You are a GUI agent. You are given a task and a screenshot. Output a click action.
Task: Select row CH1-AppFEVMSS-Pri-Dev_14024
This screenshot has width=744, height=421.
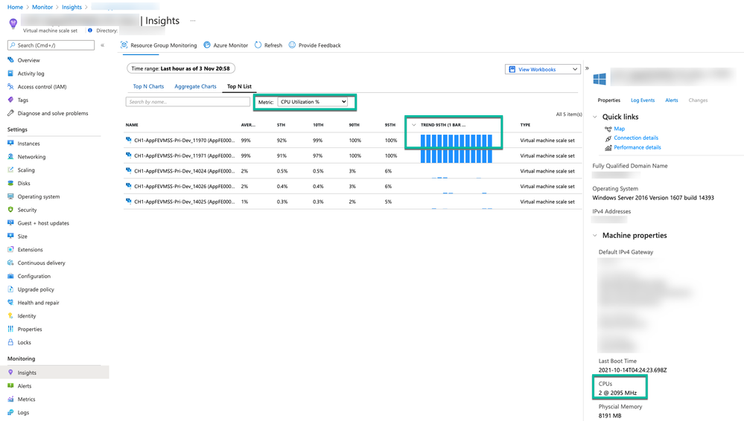coord(352,170)
